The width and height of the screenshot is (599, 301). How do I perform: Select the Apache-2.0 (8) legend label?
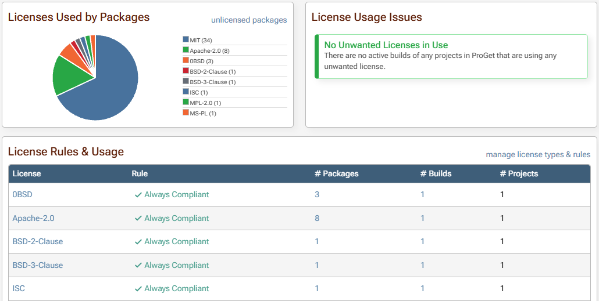(209, 50)
